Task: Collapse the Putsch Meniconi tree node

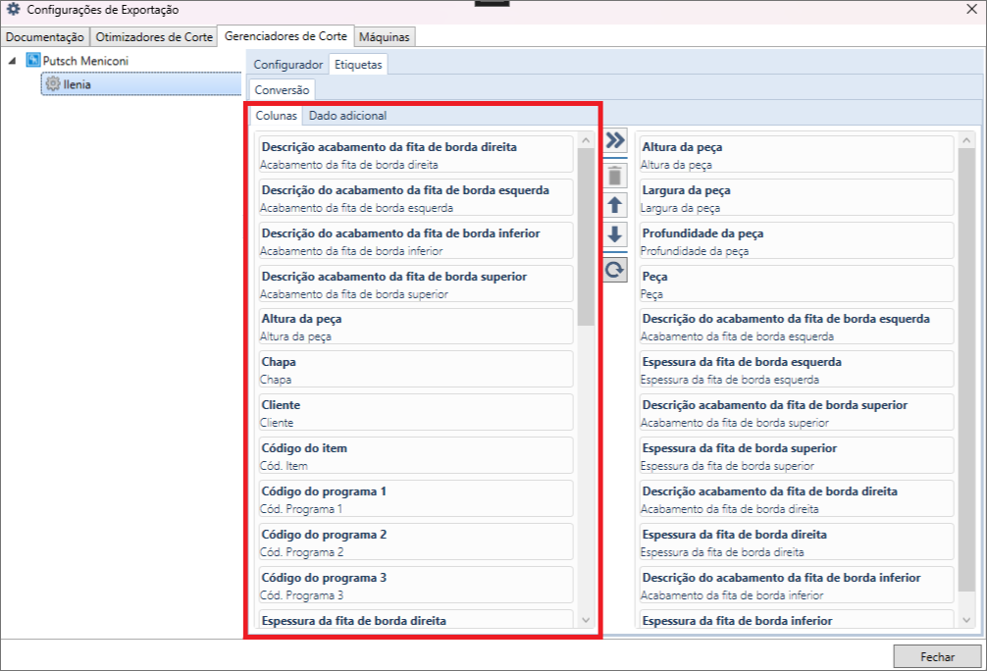Action: [x=12, y=61]
